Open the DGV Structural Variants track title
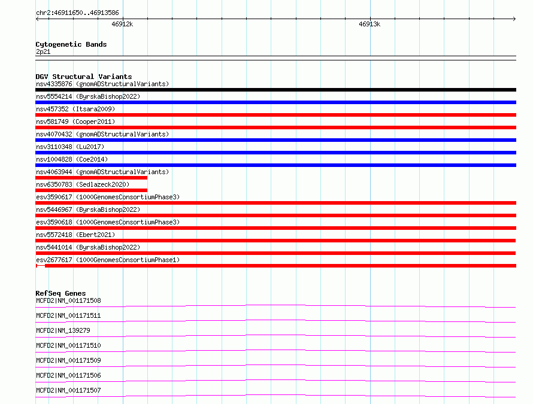 click(84, 77)
